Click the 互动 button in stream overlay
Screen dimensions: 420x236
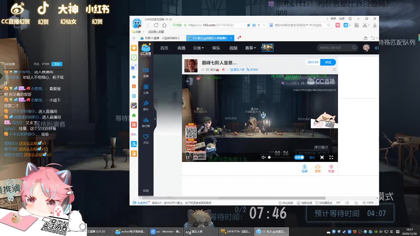coord(57,64)
